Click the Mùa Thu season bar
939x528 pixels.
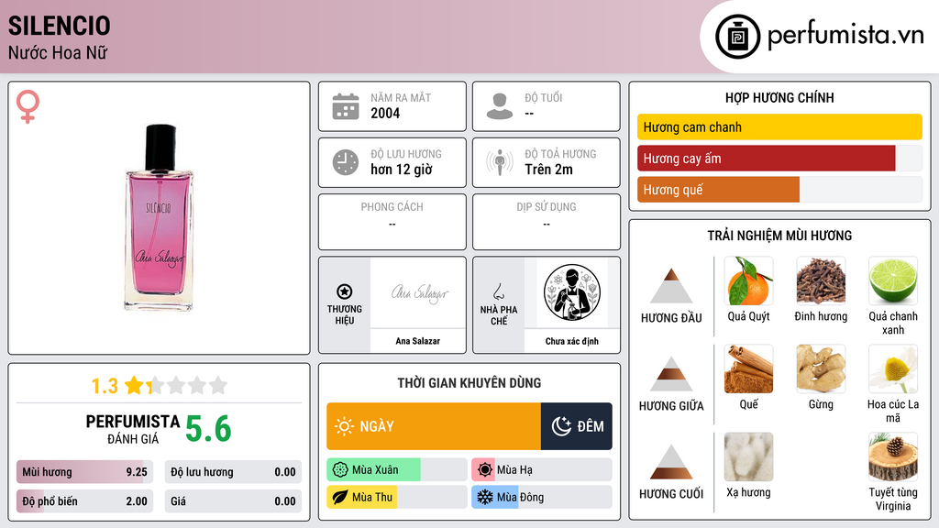coord(396,498)
